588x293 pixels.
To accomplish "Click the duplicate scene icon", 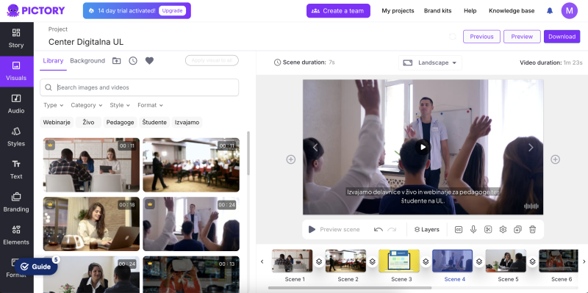I will click(517, 230).
